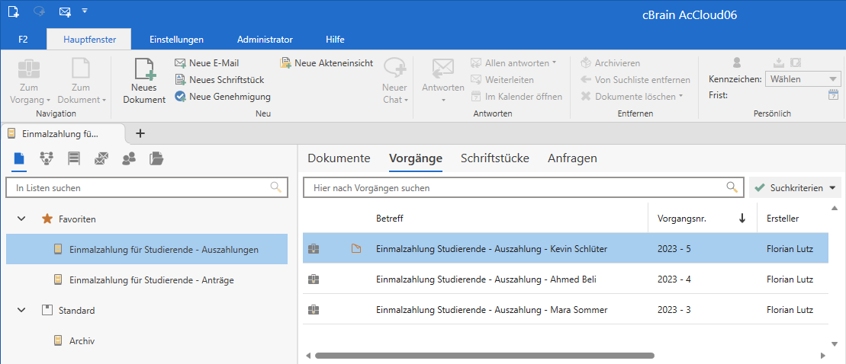The width and height of the screenshot is (846, 364).
Task: Open the folders icon in the sidebar
Action: pos(156,158)
